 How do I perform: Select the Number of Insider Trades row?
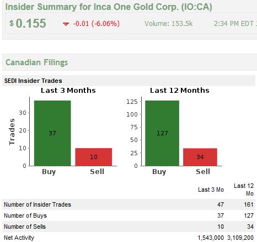click(128, 204)
